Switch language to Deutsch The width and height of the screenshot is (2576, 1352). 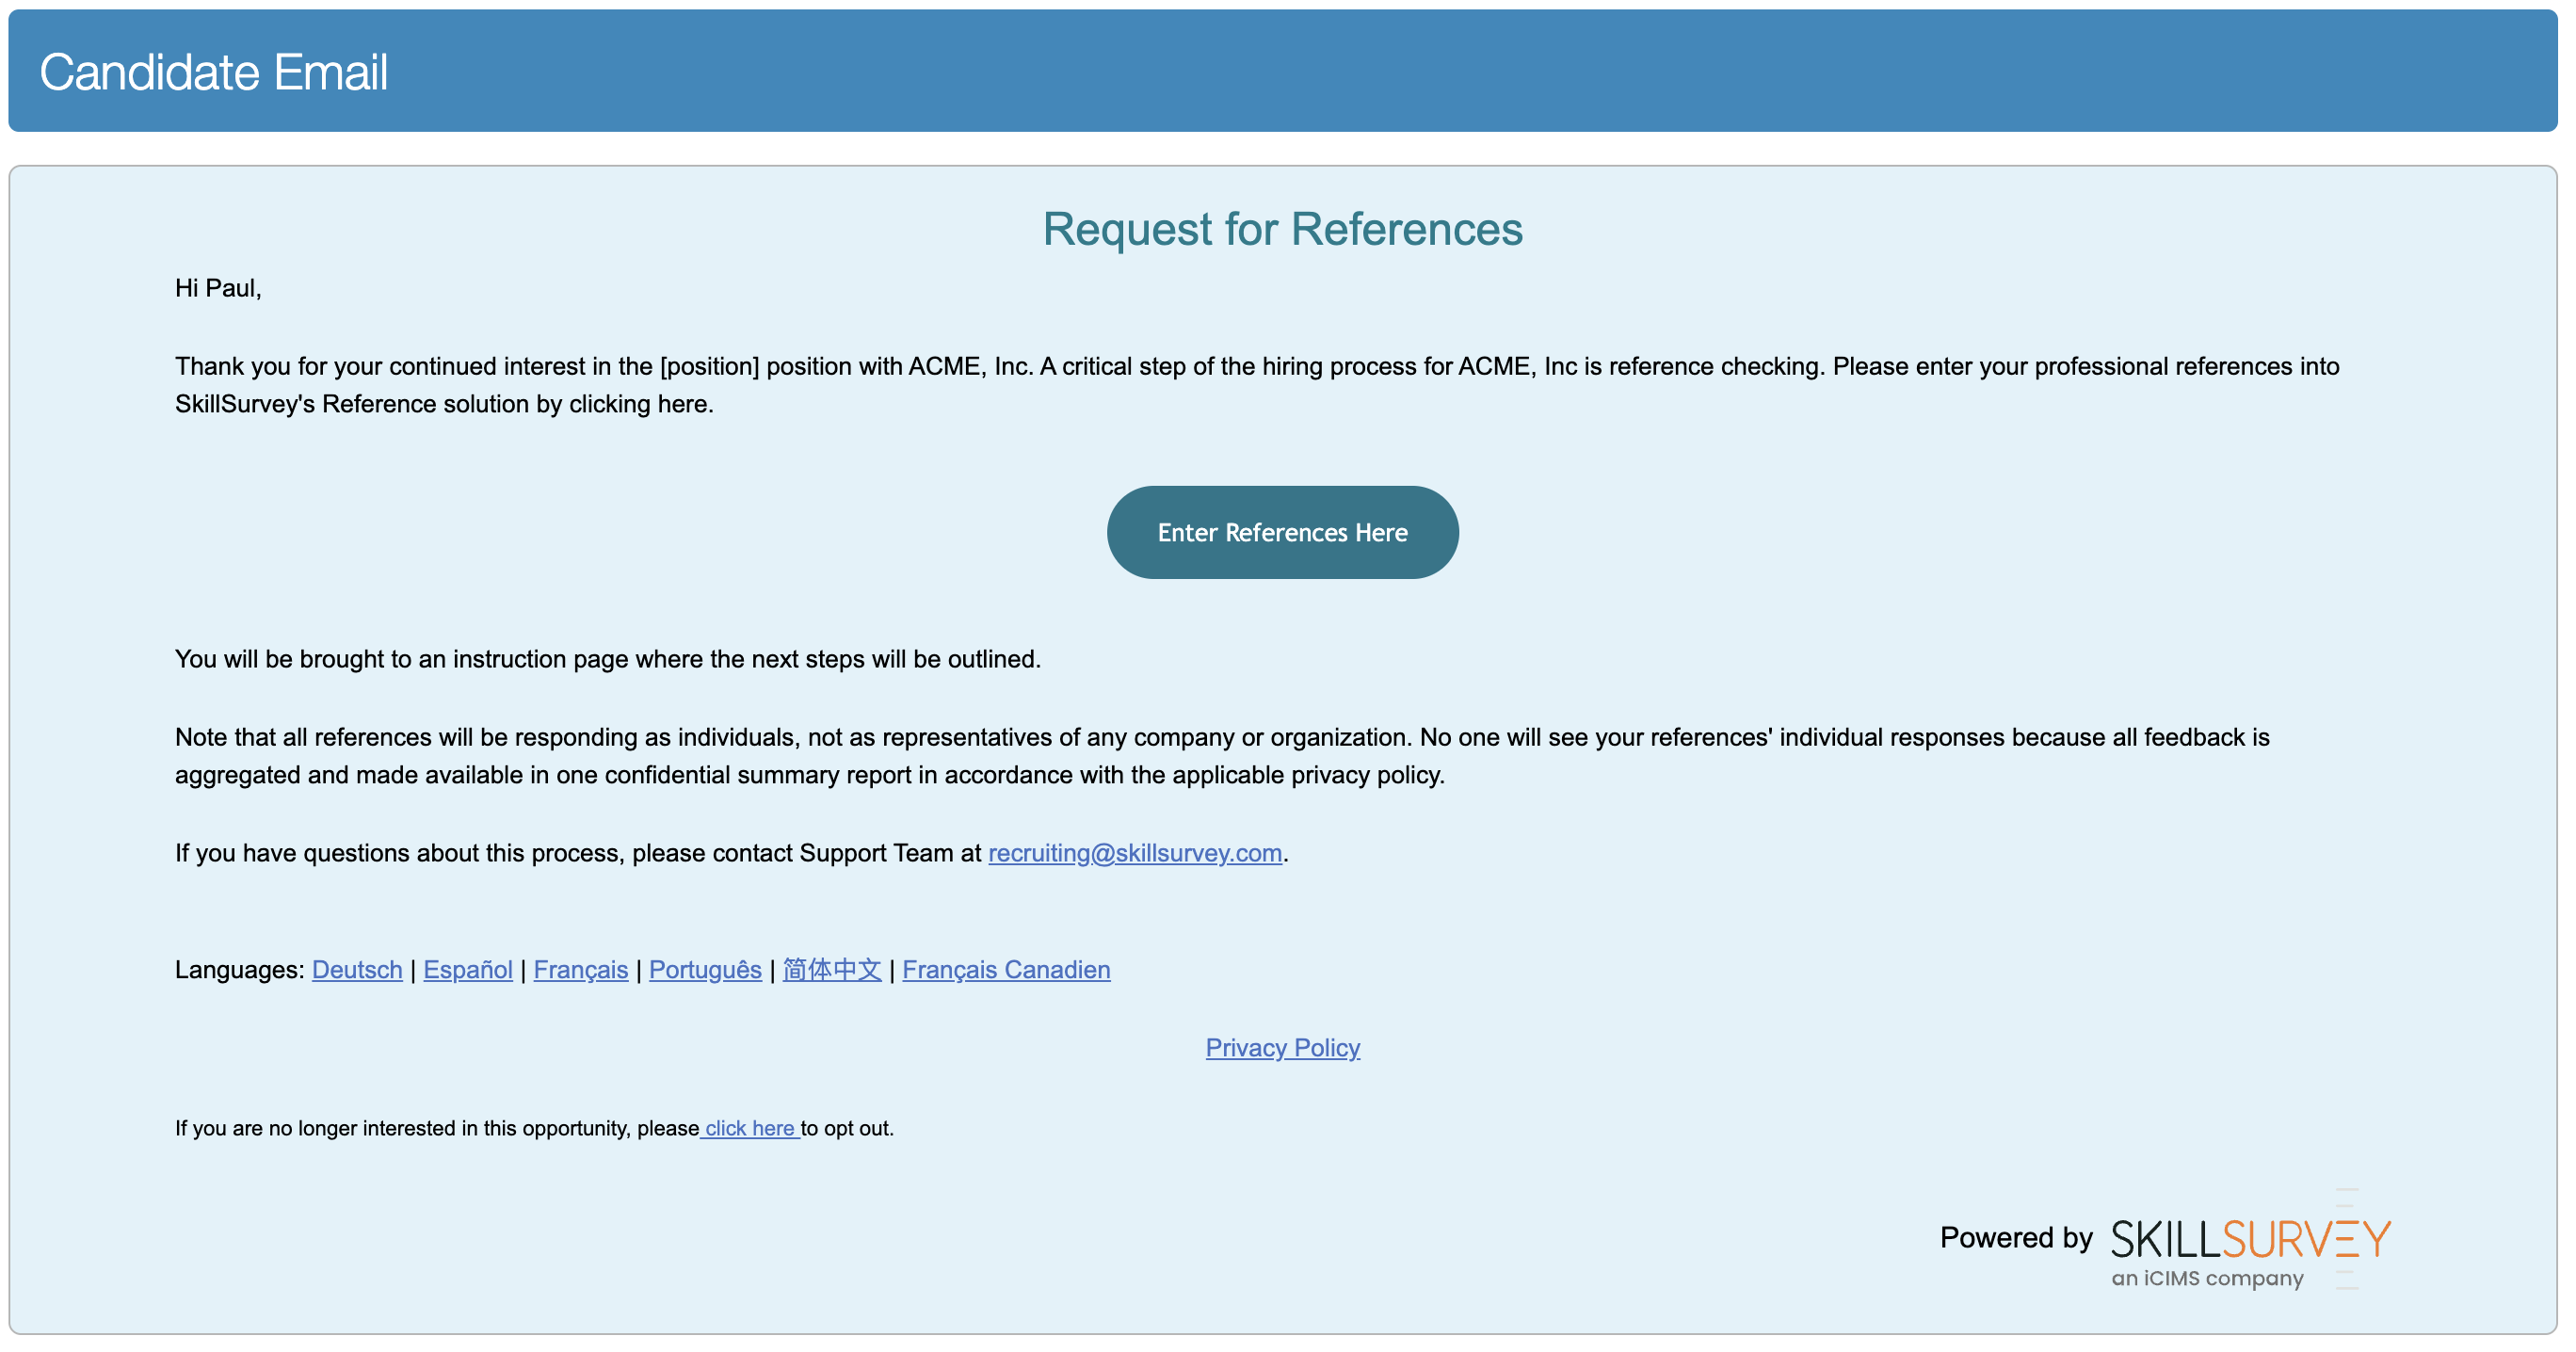357,970
